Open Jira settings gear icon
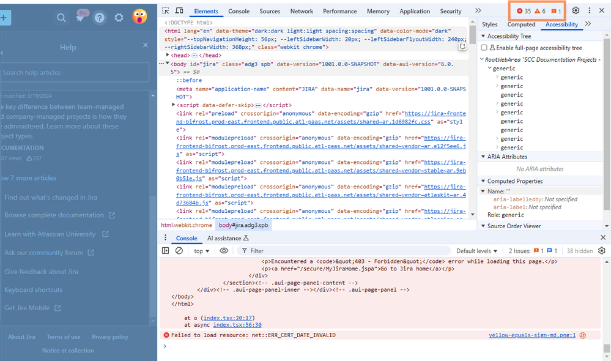 coord(119,18)
